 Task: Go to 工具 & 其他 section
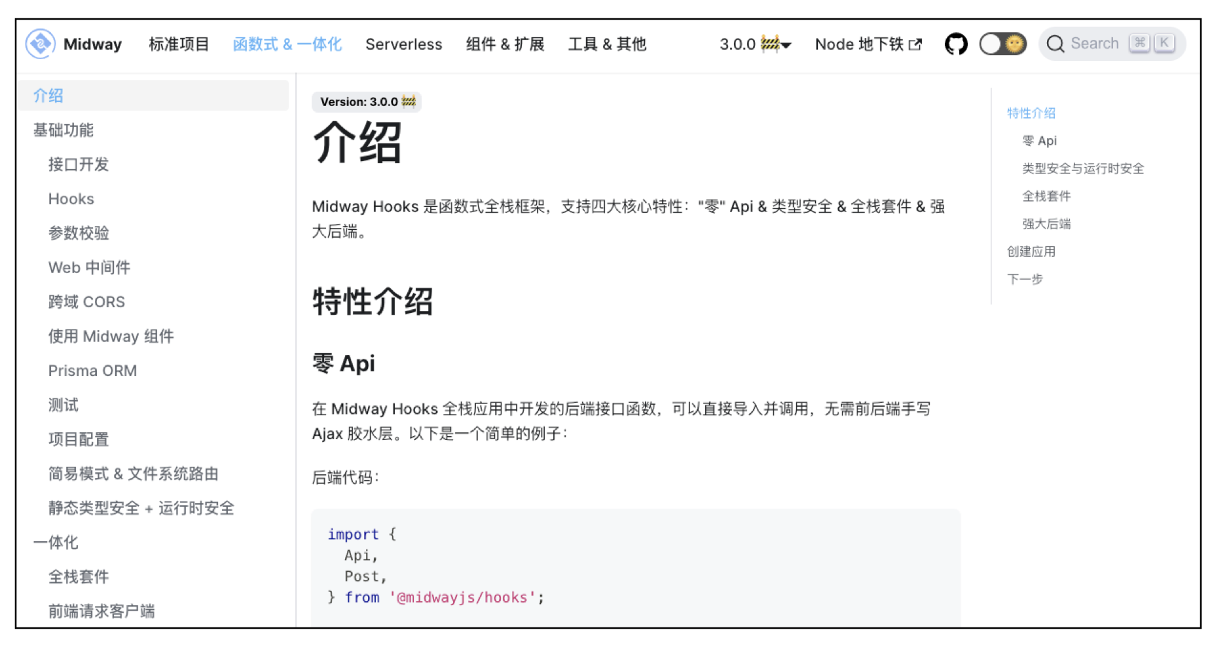pos(607,44)
